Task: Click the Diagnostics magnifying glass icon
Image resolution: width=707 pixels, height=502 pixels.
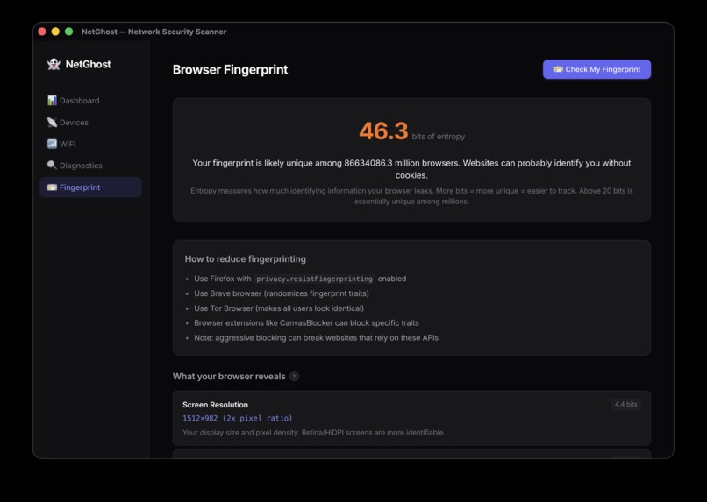Action: [52, 166]
